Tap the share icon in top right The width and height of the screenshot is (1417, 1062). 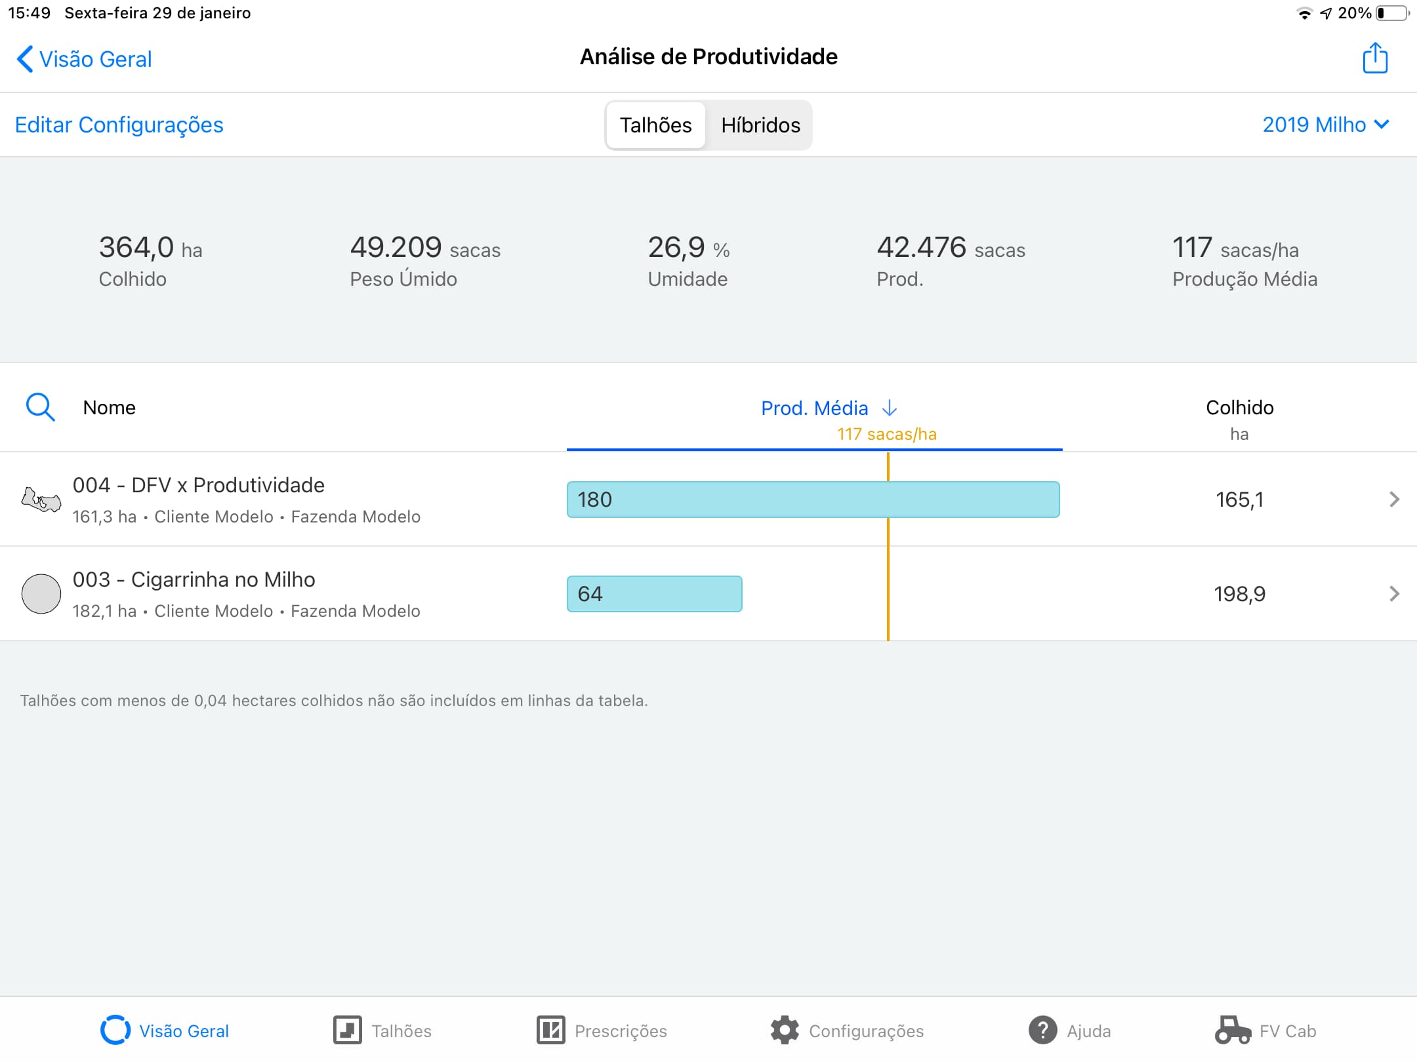(x=1375, y=58)
